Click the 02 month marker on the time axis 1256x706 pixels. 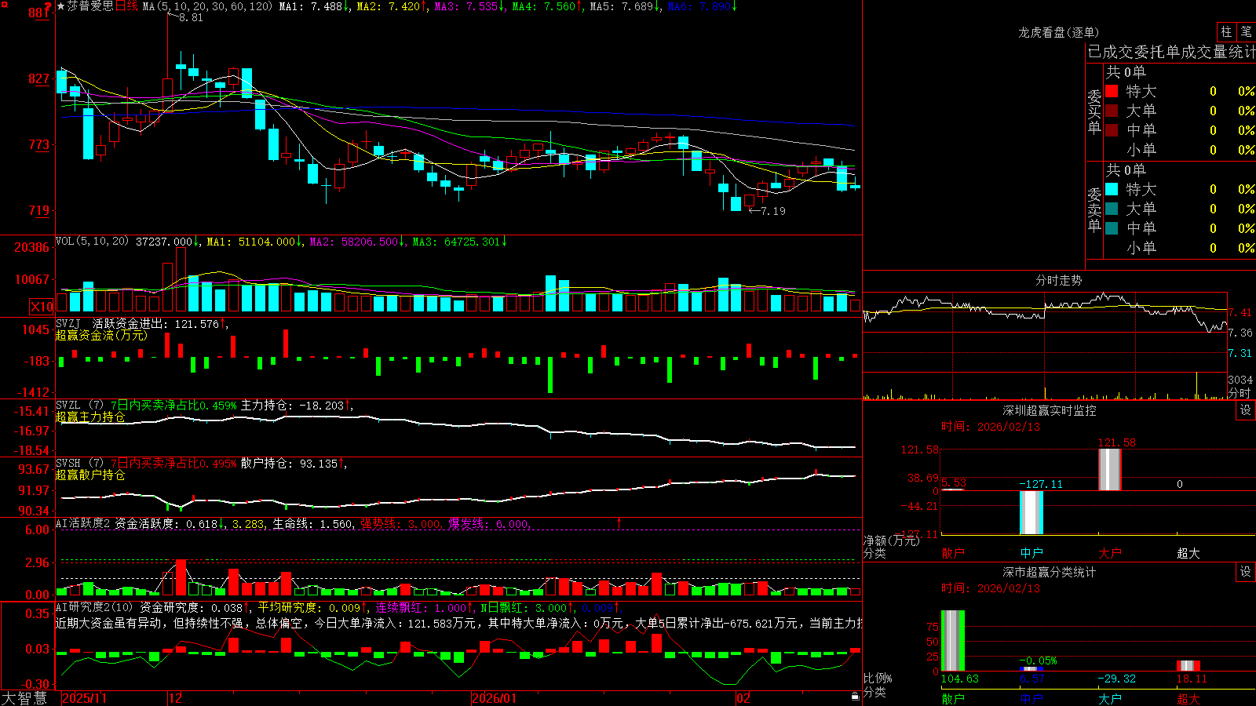[743, 698]
